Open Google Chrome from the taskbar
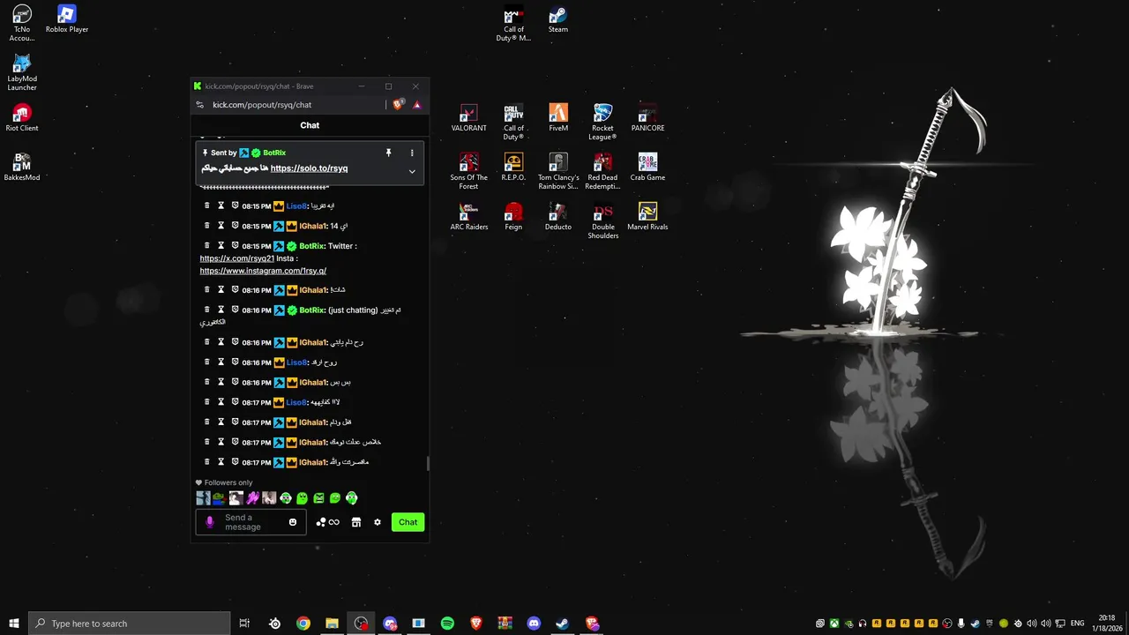Screen dimensions: 1129x635 [x=303, y=624]
